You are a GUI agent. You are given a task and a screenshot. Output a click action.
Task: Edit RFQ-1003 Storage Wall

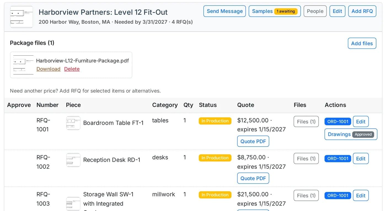(x=361, y=195)
